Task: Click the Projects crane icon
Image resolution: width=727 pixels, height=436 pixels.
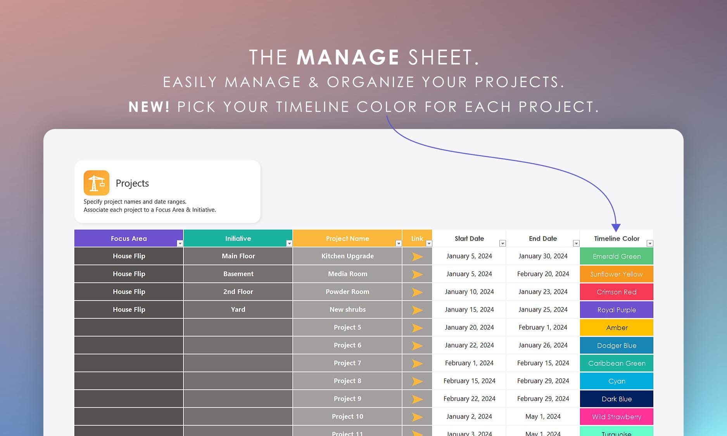Action: [96, 182]
